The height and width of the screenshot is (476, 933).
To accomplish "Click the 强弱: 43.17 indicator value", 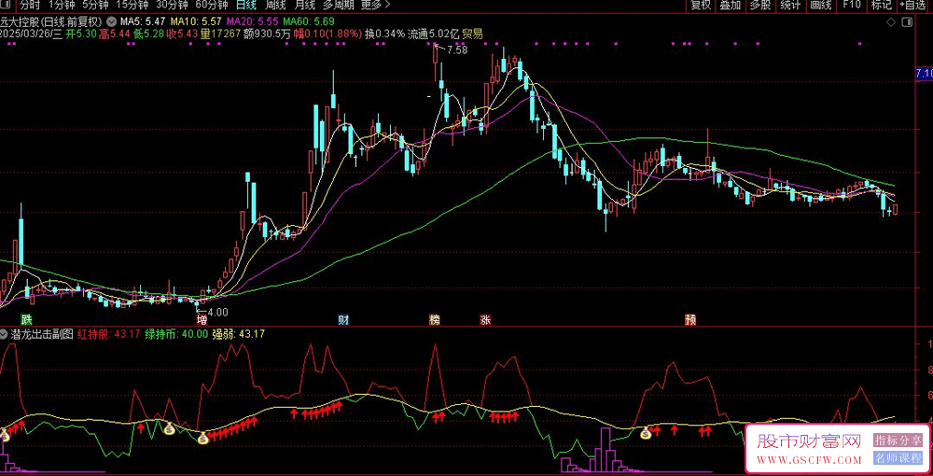I will tap(238, 334).
